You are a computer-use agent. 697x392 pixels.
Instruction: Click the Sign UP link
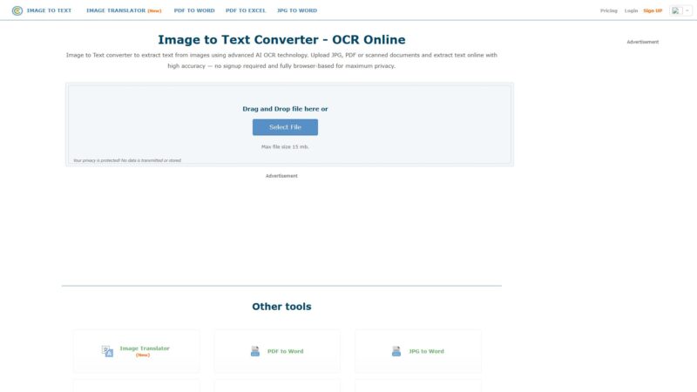pos(653,10)
